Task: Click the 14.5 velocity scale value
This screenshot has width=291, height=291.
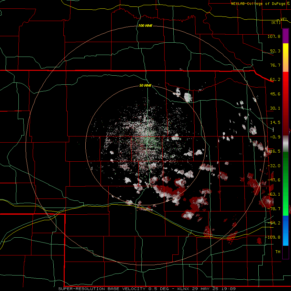Action: pos(275,123)
